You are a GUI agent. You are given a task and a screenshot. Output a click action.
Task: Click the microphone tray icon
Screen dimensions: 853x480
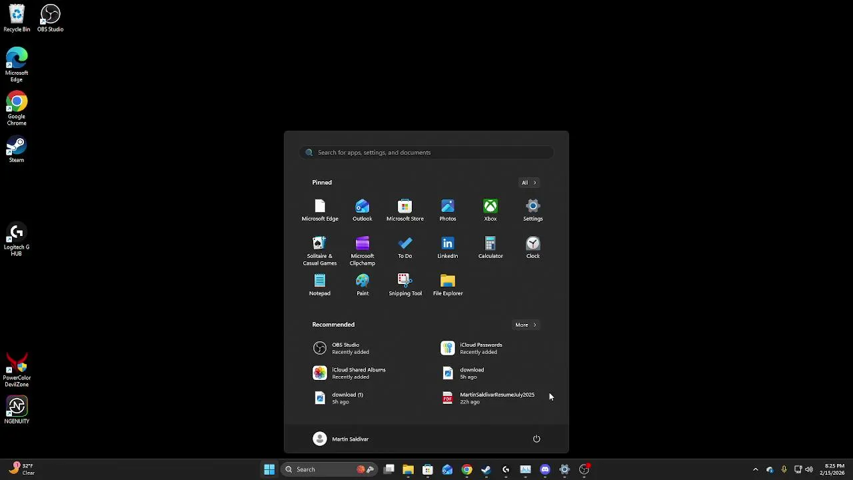coord(784,469)
